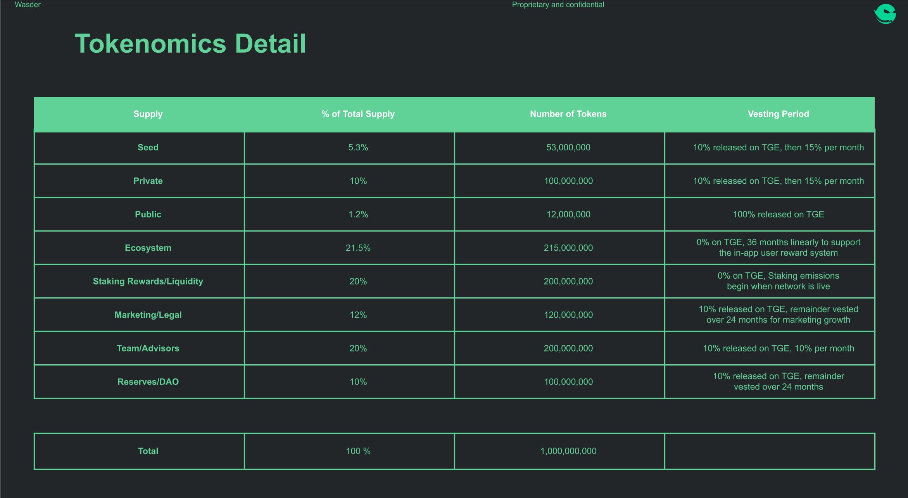Select the '% of Total Supply' header
This screenshot has width=908, height=498.
tap(358, 114)
